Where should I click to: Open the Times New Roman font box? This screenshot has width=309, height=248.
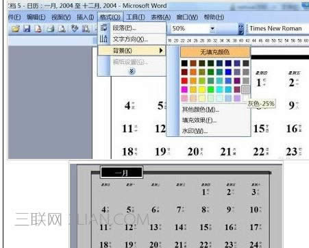tap(275, 29)
